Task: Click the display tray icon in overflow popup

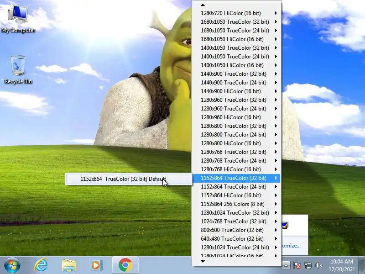Action: (x=285, y=225)
